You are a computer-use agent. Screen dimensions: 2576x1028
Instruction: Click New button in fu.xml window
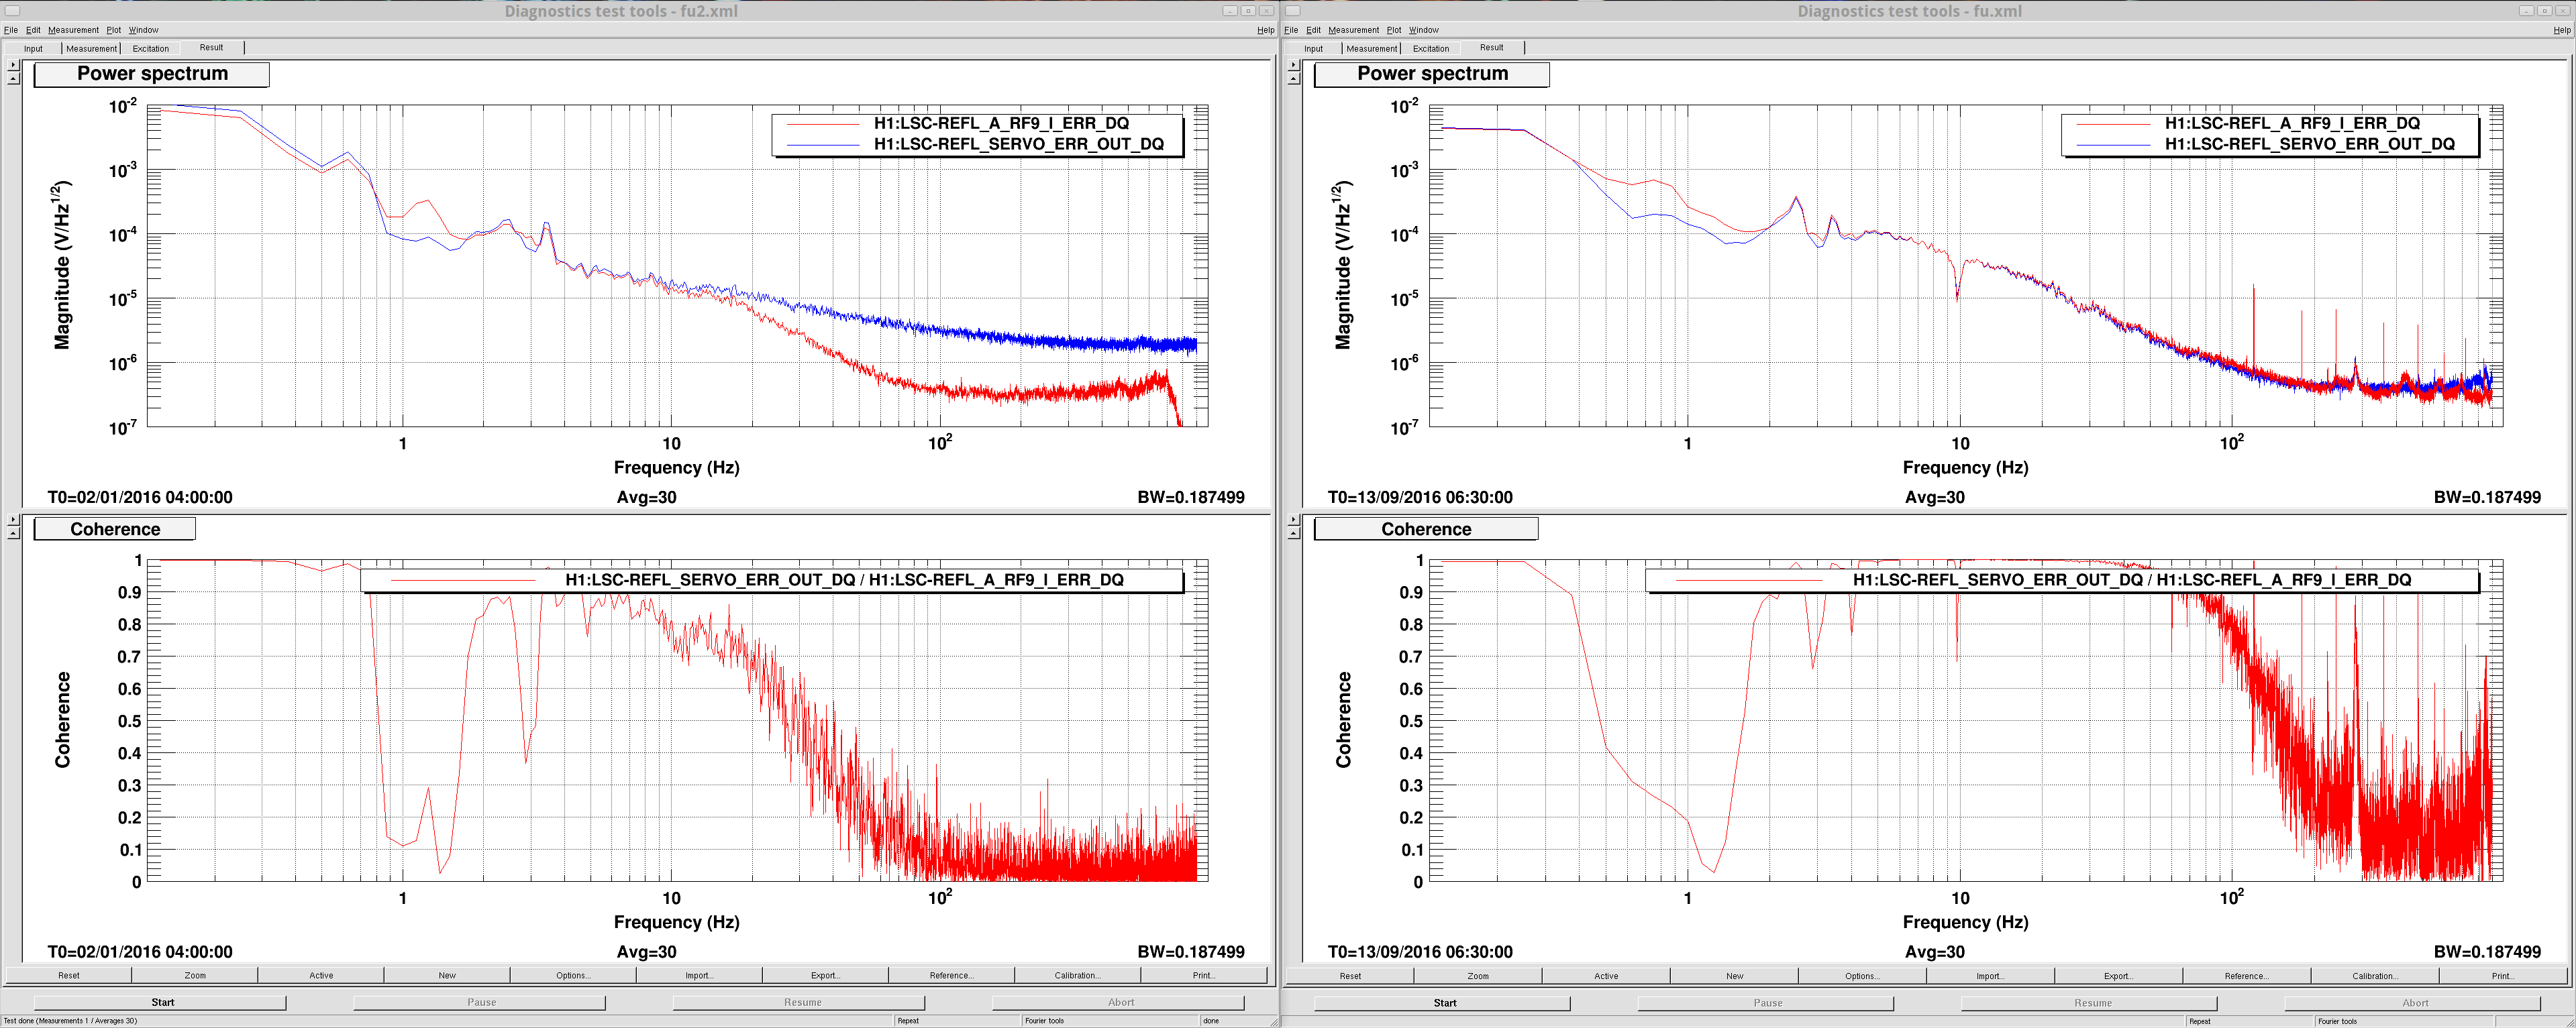[1734, 976]
